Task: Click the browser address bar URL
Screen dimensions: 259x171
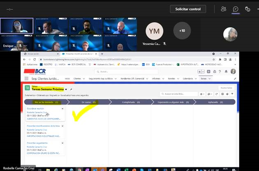Action: 87,59
